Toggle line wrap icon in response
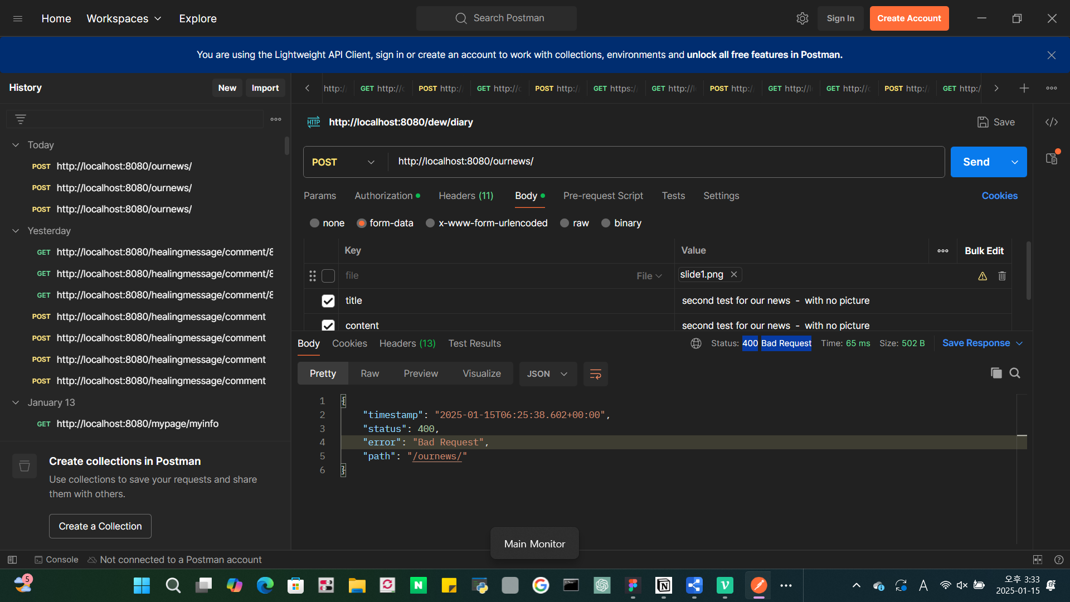1070x602 pixels. 595,374
